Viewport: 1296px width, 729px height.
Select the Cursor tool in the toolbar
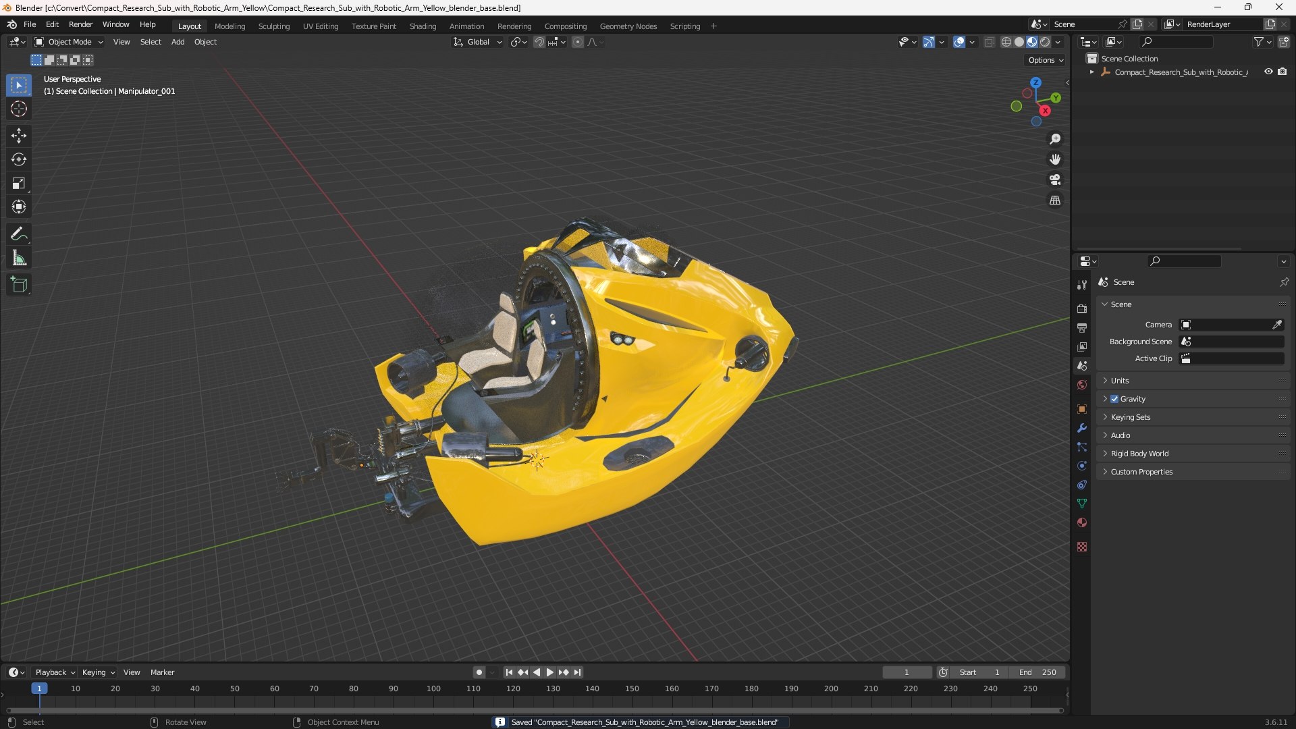tap(19, 109)
